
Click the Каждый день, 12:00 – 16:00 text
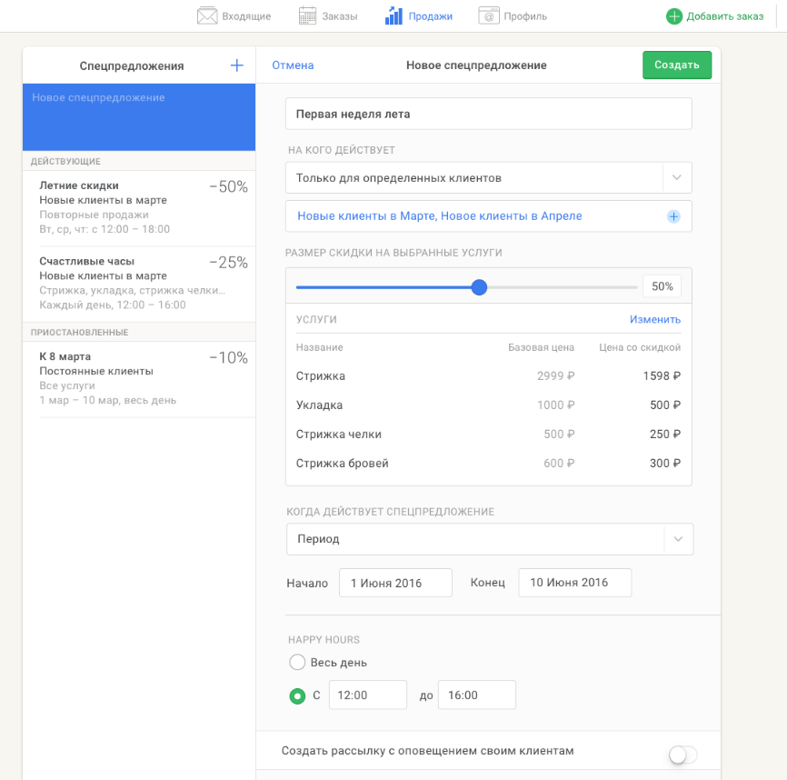click(113, 305)
